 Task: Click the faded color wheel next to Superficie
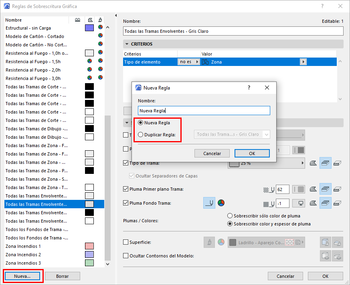(221, 242)
